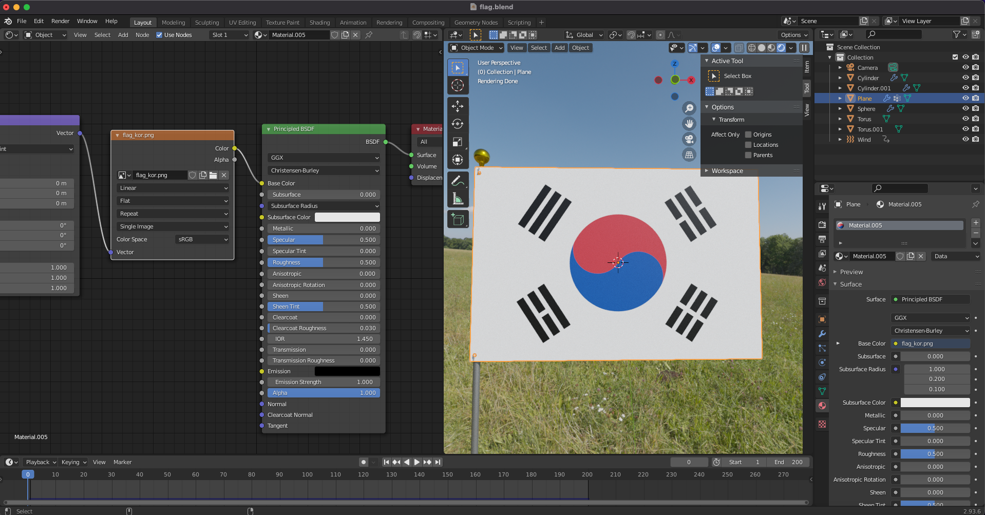The image size is (985, 515).
Task: Enable Affect Only Origins checkbox
Action: point(748,135)
